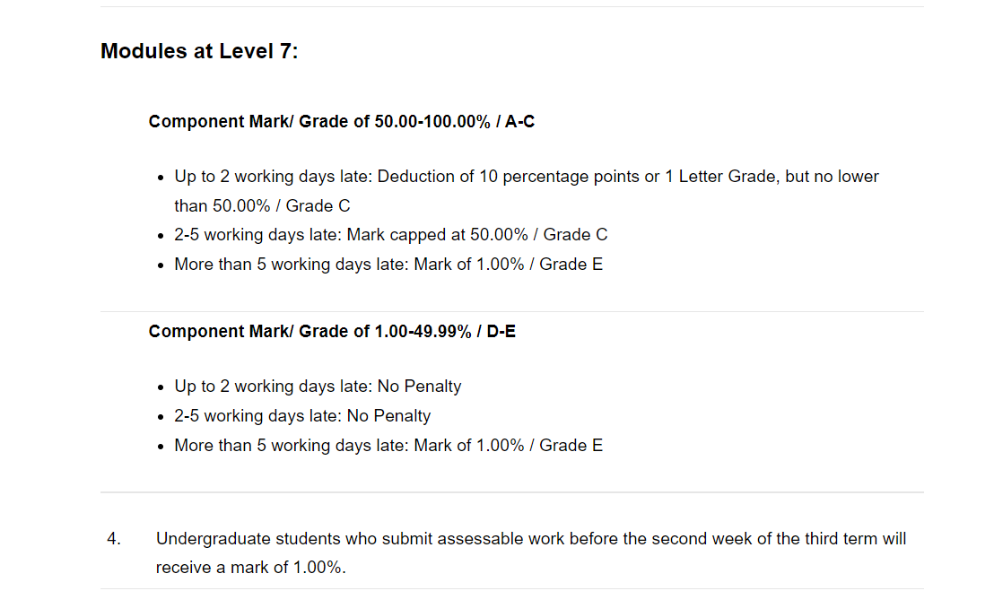Click the divider line above item 4
Screen dimensions: 994x591
click(x=511, y=492)
